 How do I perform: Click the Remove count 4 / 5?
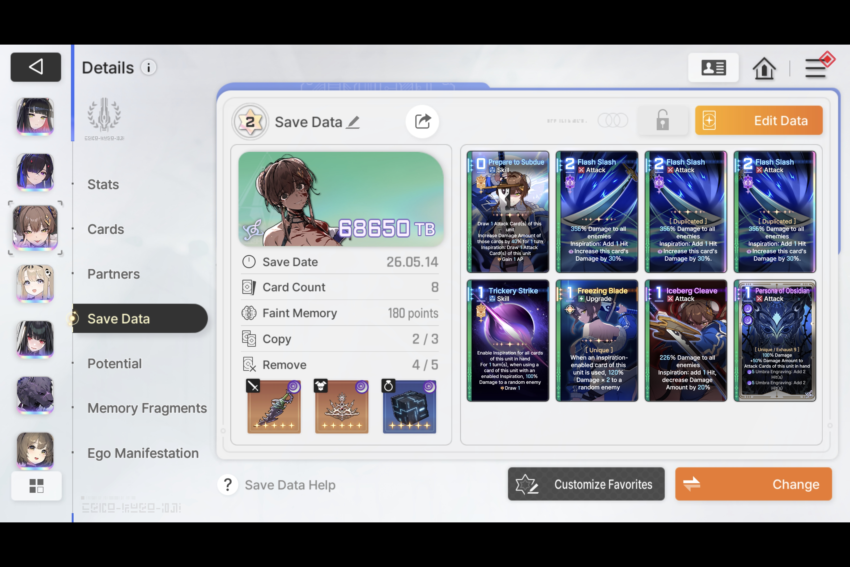pyautogui.click(x=425, y=364)
